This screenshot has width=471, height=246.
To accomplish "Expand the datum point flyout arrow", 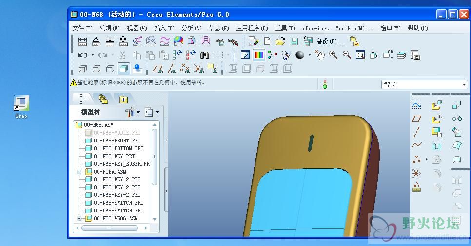I will [x=426, y=159].
